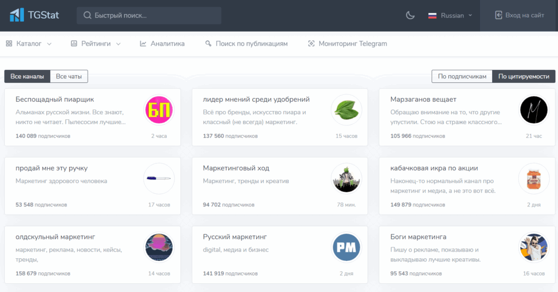Open the Боги маркетинга channel title
The width and height of the screenshot is (558, 292).
418,237
